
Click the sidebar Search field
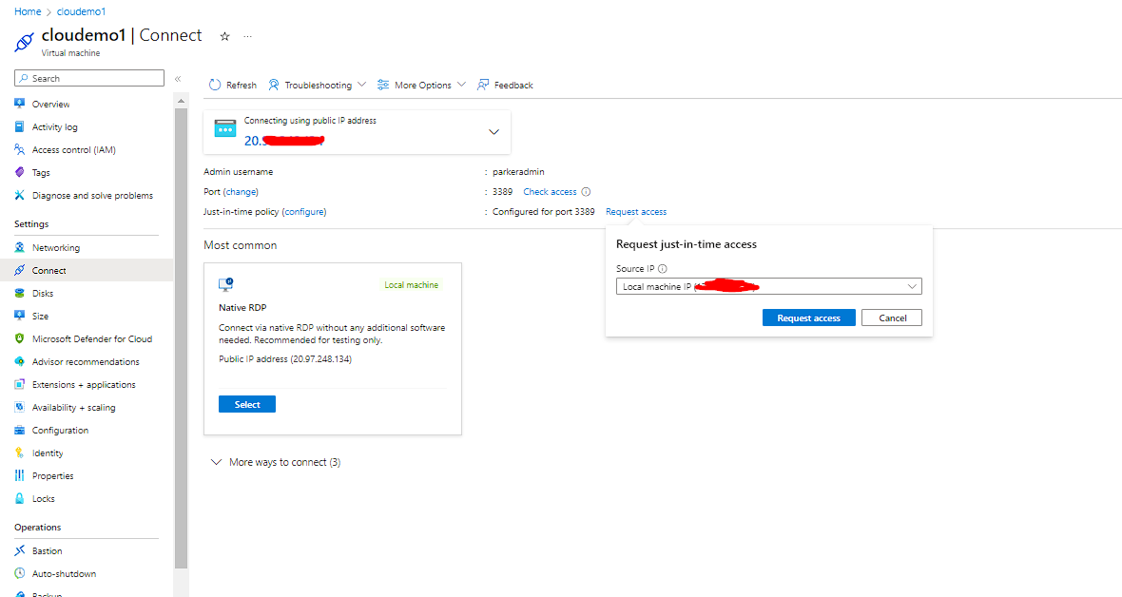(89, 78)
